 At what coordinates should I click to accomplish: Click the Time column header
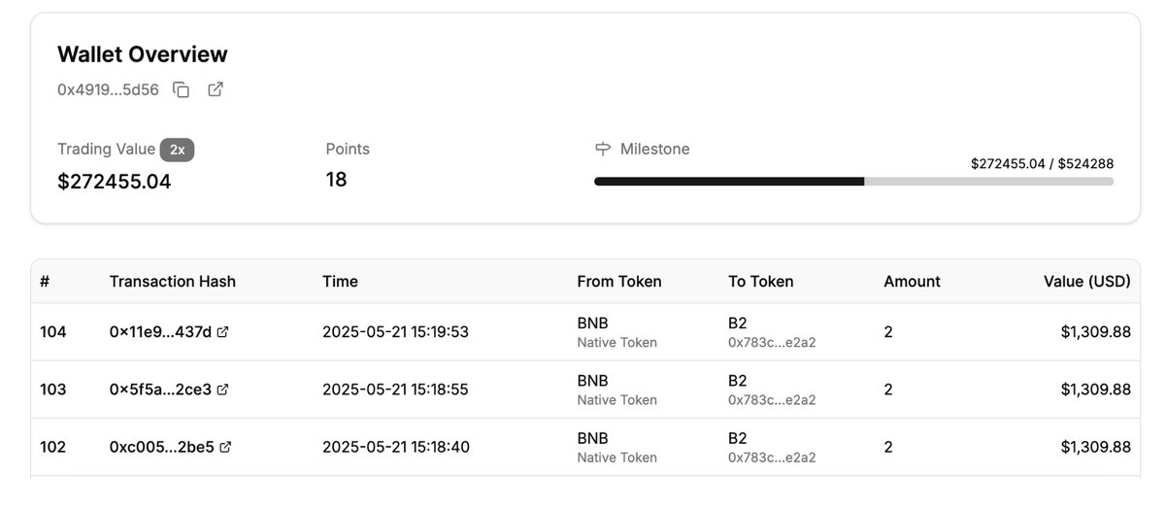[x=340, y=282]
